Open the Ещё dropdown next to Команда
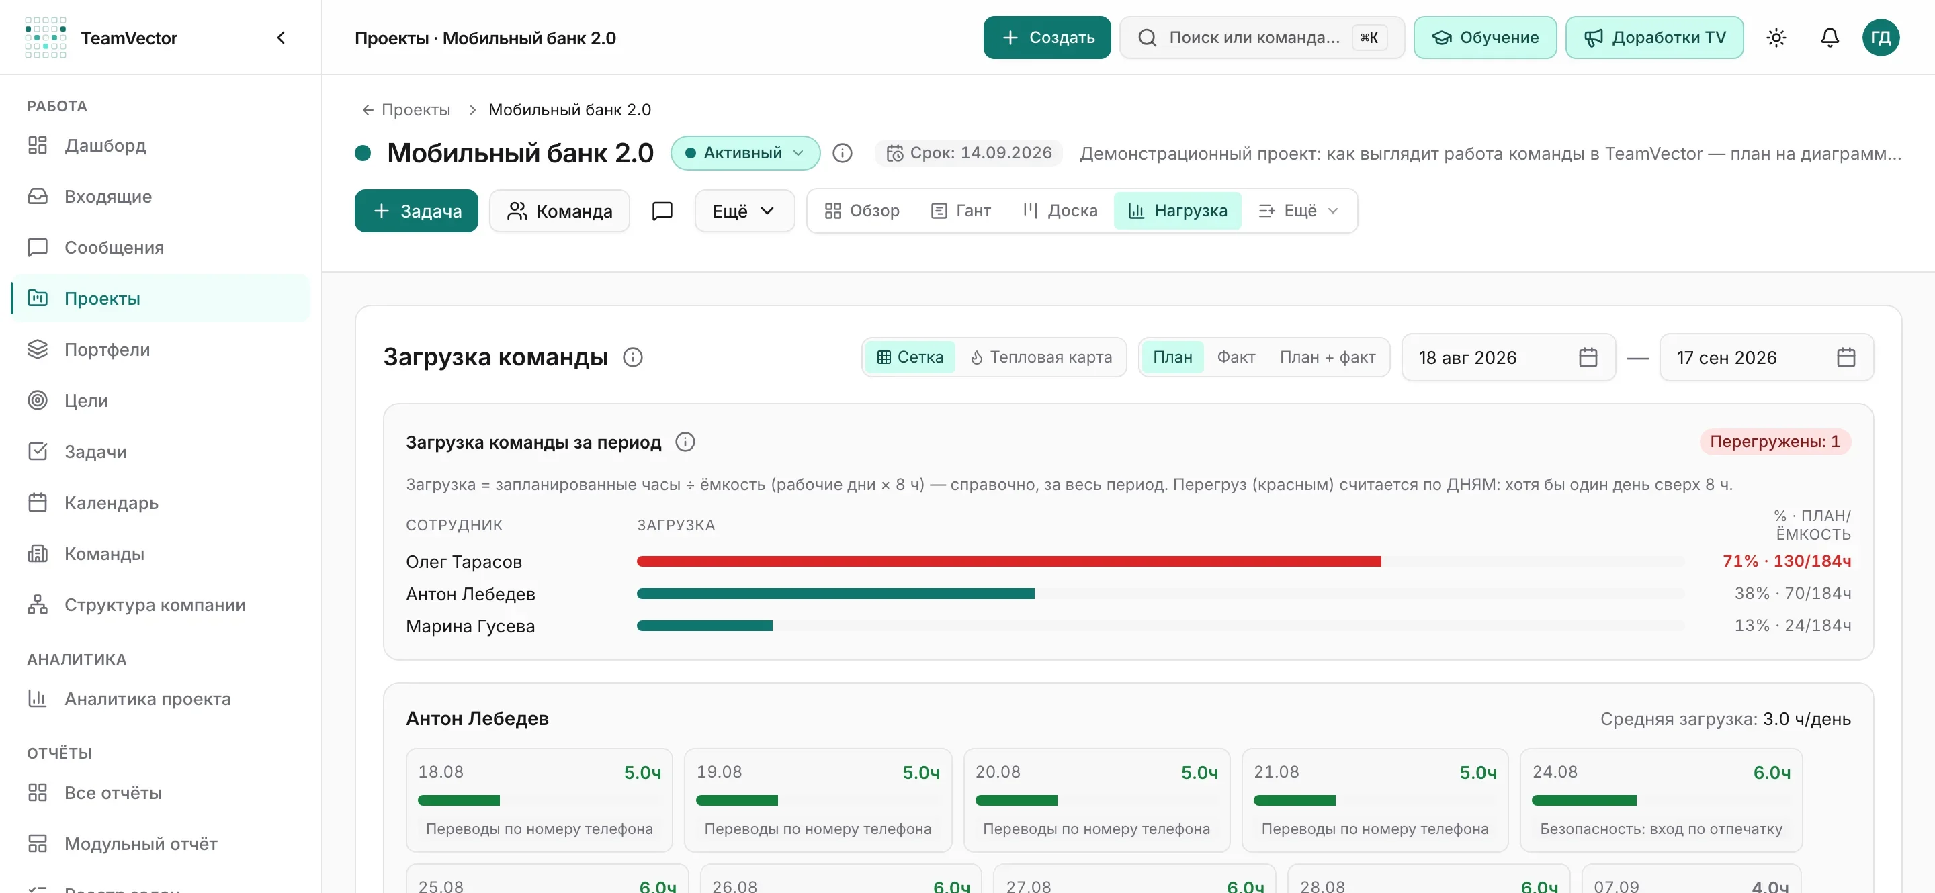1935x893 pixels. pos(744,211)
